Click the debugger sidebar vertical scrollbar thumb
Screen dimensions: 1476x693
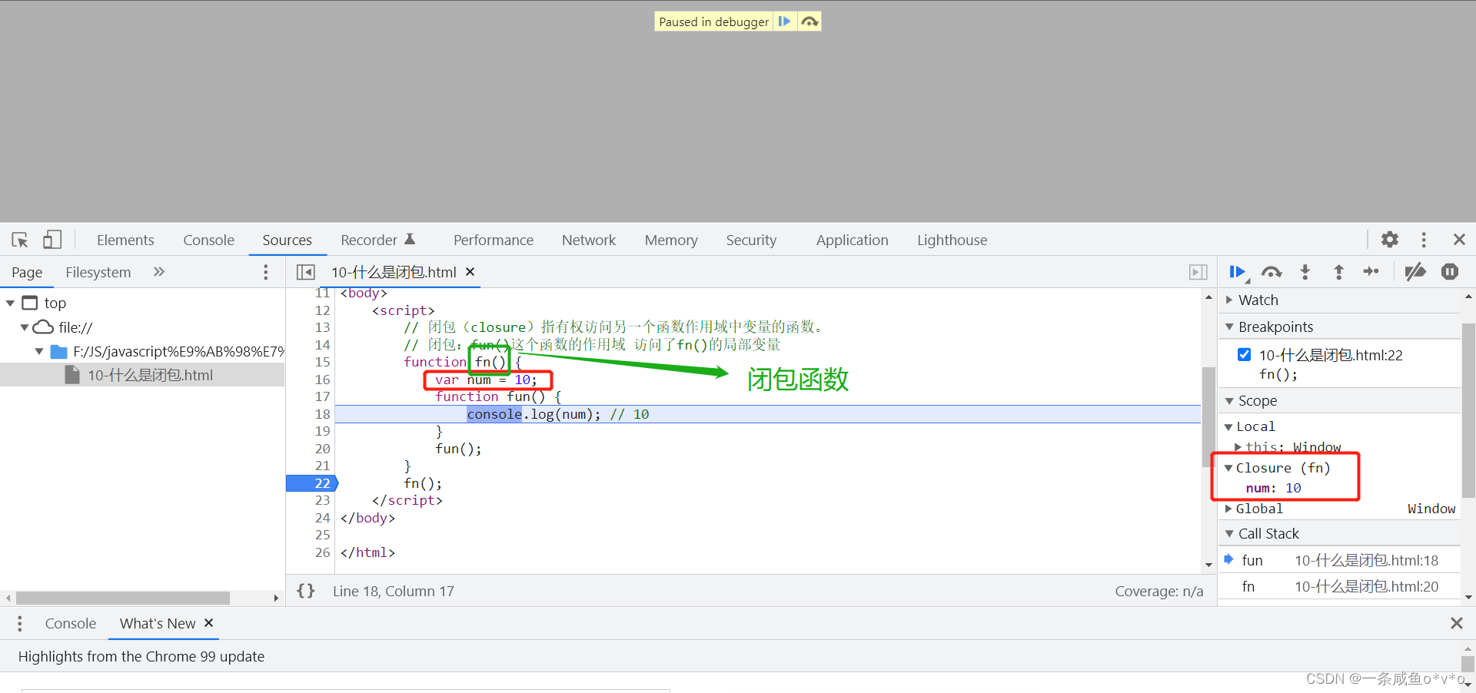pyautogui.click(x=1468, y=411)
